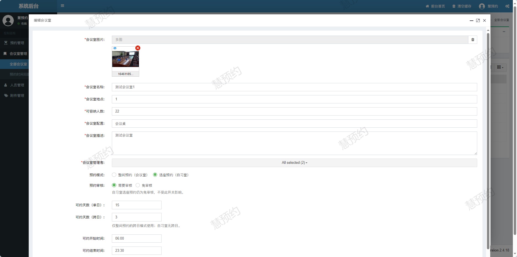Click the 会议室名称 input field
Screen dimensions: 517x257
click(294, 87)
